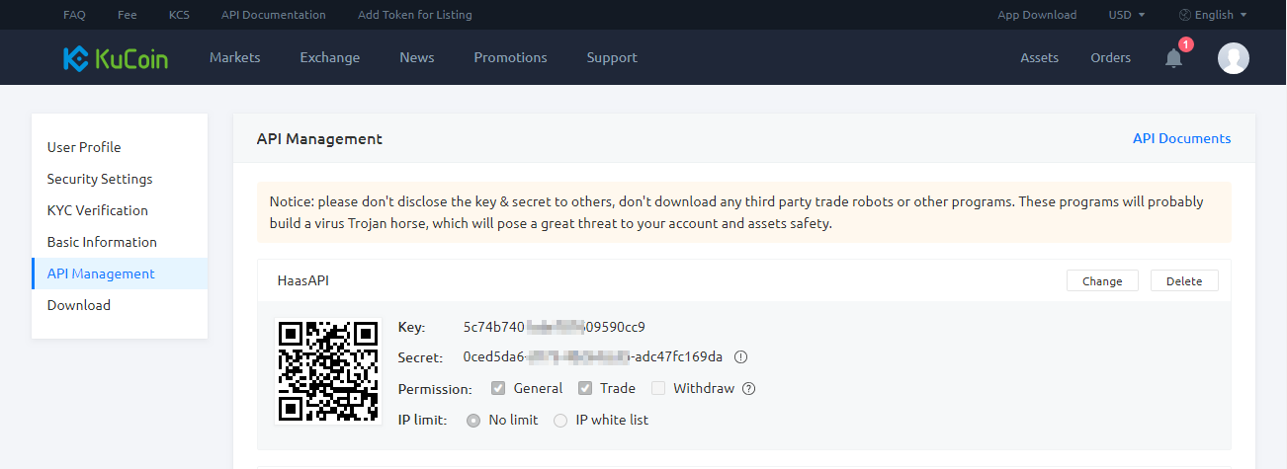This screenshot has width=1287, height=469.
Task: Open the News menu
Action: pyautogui.click(x=417, y=57)
